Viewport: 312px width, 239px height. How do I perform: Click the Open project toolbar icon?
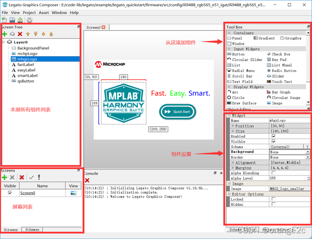point(12,20)
